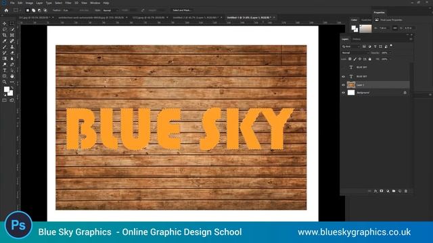This screenshot has width=433, height=243.
Task: Select the Horizontal Type tool
Action: (x=5, y=70)
